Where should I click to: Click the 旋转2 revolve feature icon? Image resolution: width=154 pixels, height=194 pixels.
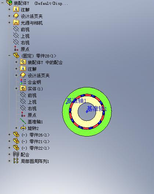[x=23, y=128]
